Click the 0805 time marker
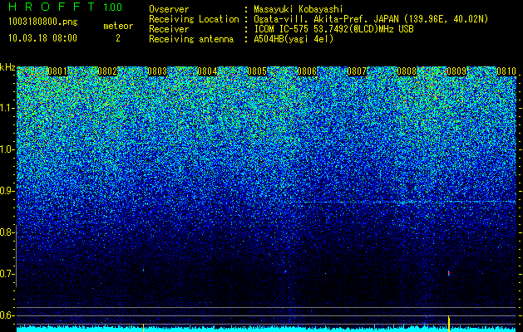 pos(257,71)
